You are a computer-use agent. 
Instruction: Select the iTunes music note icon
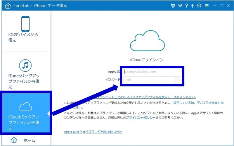coord(25,65)
